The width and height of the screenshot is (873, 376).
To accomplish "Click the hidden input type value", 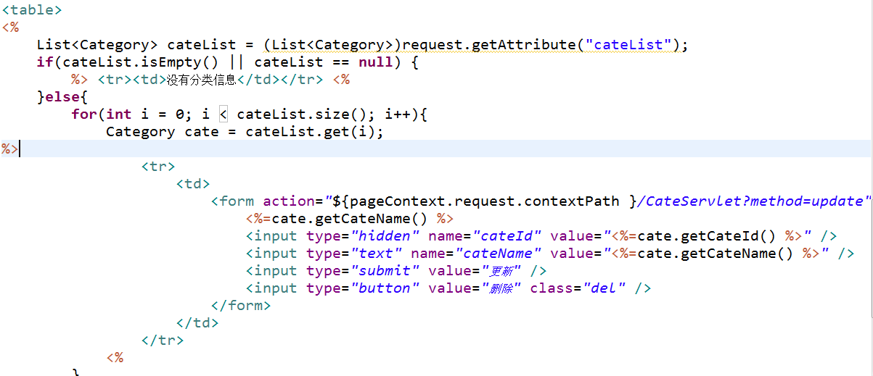I will [385, 236].
